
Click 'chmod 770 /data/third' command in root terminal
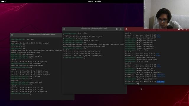click(x=147, y=71)
